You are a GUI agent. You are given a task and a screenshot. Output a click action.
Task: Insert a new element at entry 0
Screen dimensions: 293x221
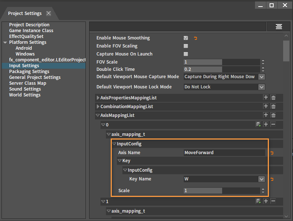(x=266, y=125)
